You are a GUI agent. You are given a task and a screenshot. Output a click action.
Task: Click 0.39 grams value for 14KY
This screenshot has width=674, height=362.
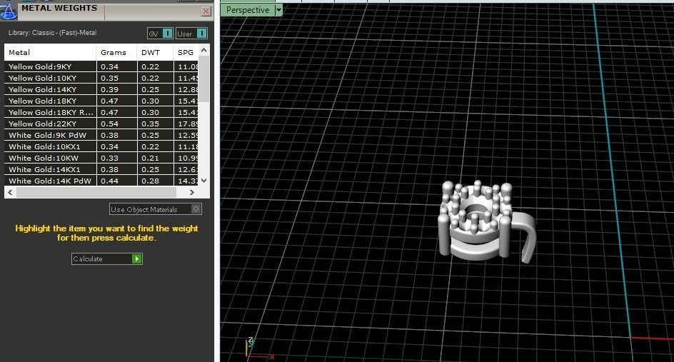coord(110,89)
